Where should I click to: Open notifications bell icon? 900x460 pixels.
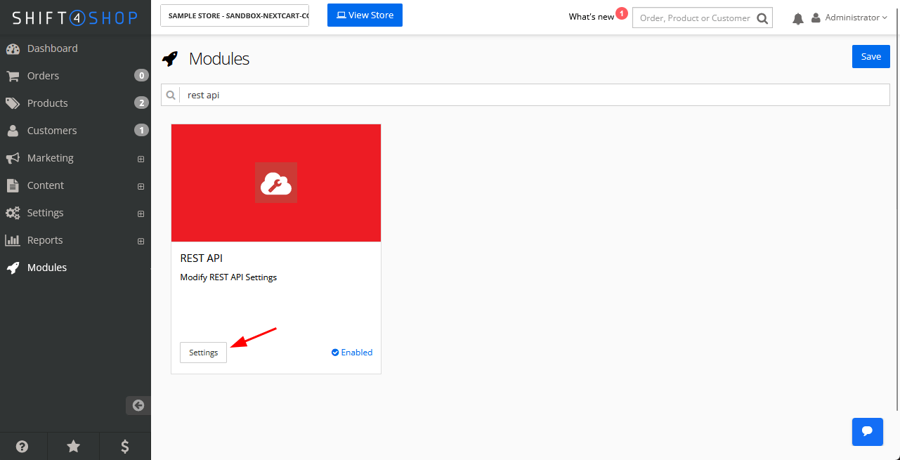[x=798, y=18]
